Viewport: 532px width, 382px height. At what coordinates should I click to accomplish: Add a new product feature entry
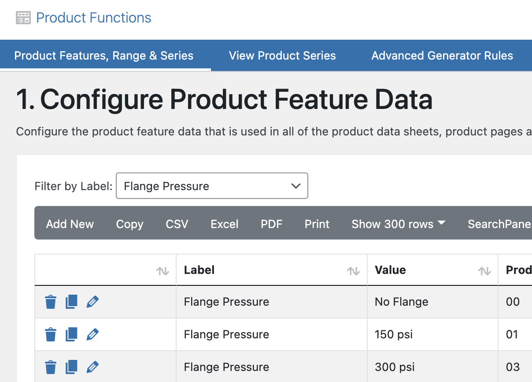click(x=70, y=224)
